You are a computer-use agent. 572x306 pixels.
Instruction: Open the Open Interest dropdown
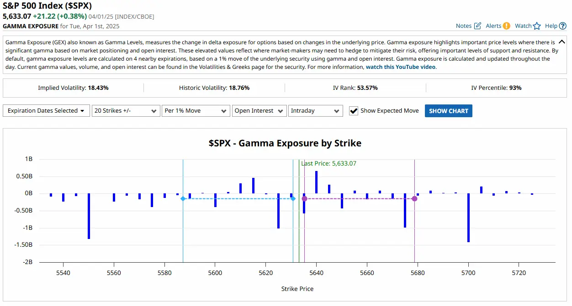point(259,111)
